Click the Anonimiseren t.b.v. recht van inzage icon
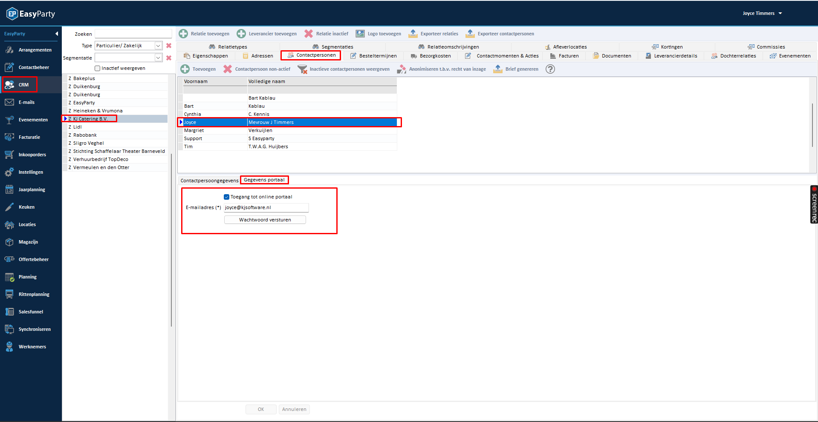The image size is (818, 422). pyautogui.click(x=401, y=69)
